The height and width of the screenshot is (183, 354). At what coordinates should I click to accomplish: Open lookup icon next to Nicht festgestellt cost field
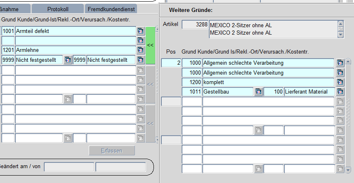pyautogui.click(x=141, y=60)
